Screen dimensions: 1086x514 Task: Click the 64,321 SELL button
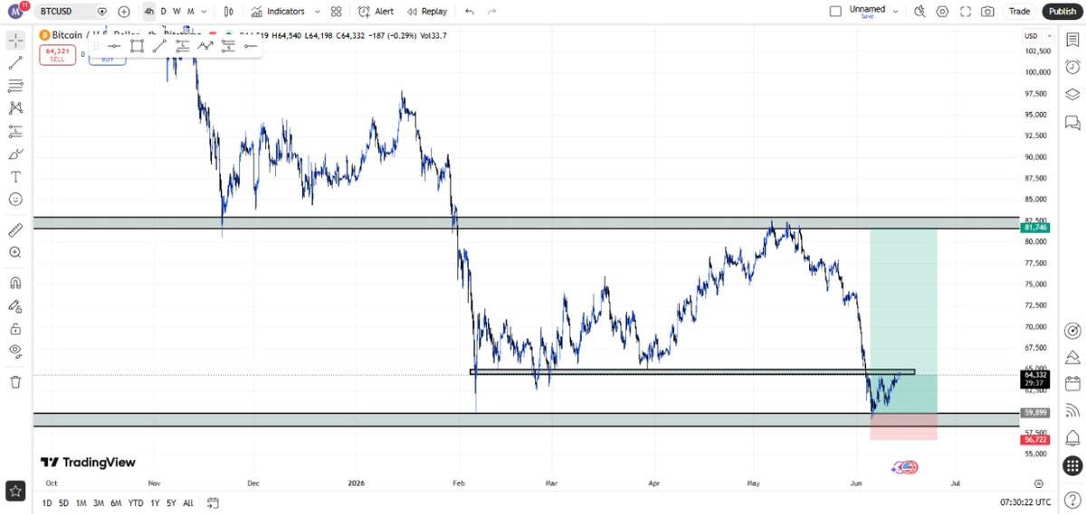[x=56, y=54]
